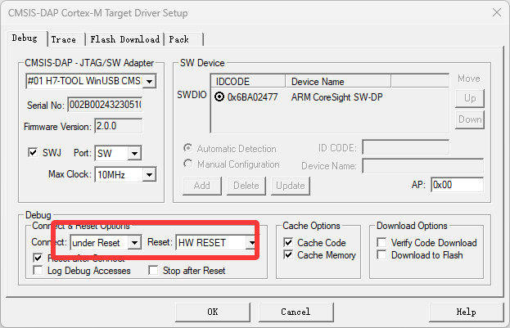This screenshot has width=510, height=328.
Task: Expand the Port dropdown
Action: tap(134, 153)
